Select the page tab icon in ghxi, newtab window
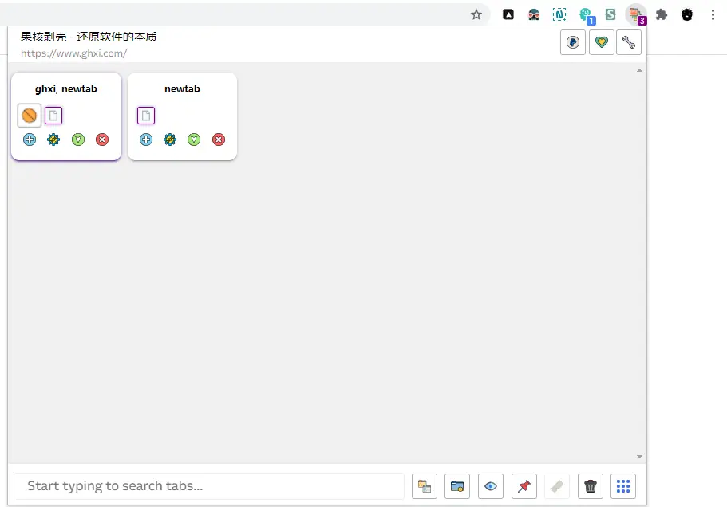 coord(53,116)
